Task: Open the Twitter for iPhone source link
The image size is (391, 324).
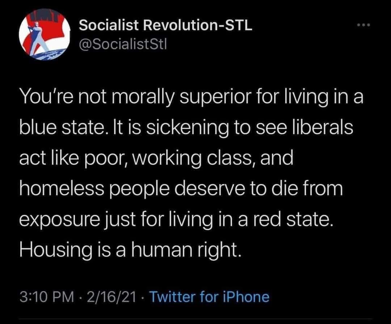Action: (209, 297)
